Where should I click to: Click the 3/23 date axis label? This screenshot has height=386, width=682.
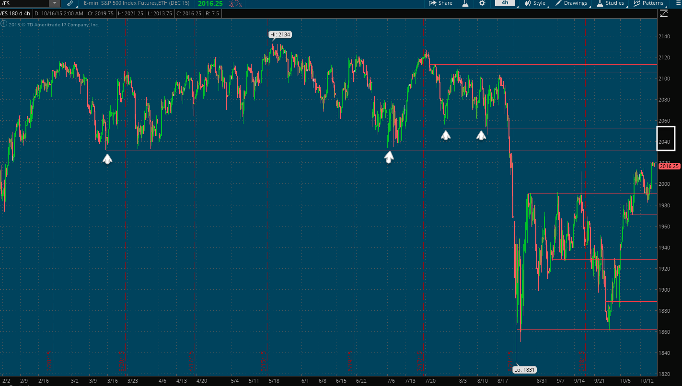(x=133, y=381)
